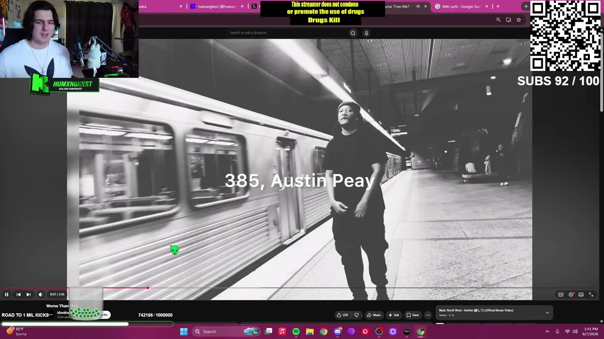Pause the music video
604x339 pixels.
(7, 294)
